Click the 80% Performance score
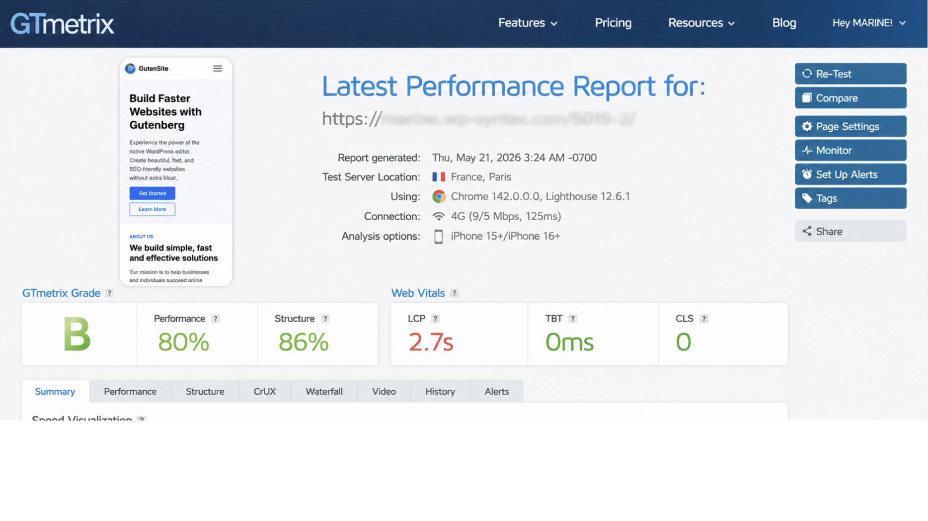The height and width of the screenshot is (521, 928). click(183, 342)
